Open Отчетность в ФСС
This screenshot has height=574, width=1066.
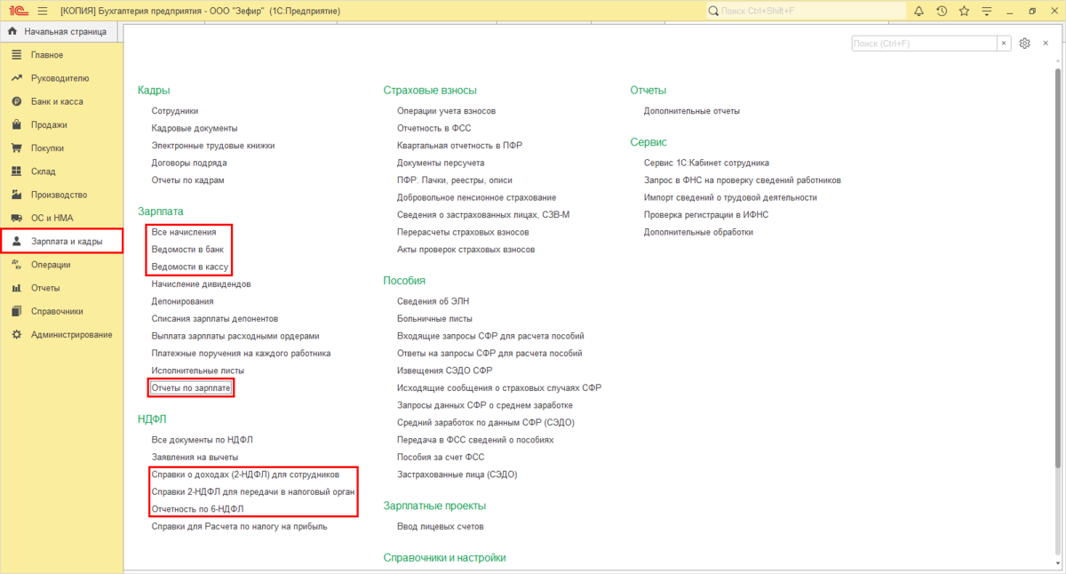click(x=434, y=128)
